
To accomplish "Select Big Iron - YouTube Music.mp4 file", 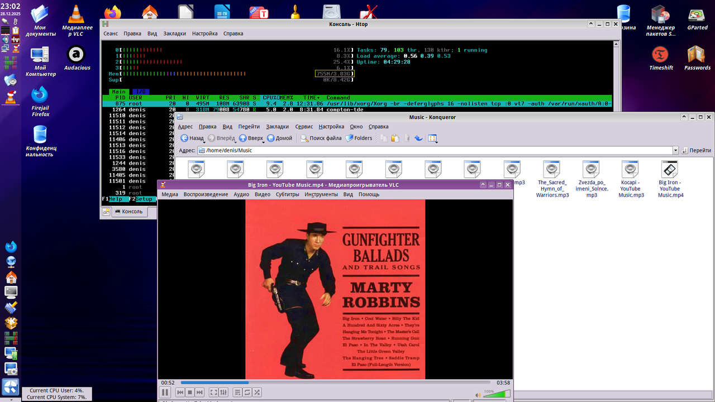I will (x=670, y=179).
